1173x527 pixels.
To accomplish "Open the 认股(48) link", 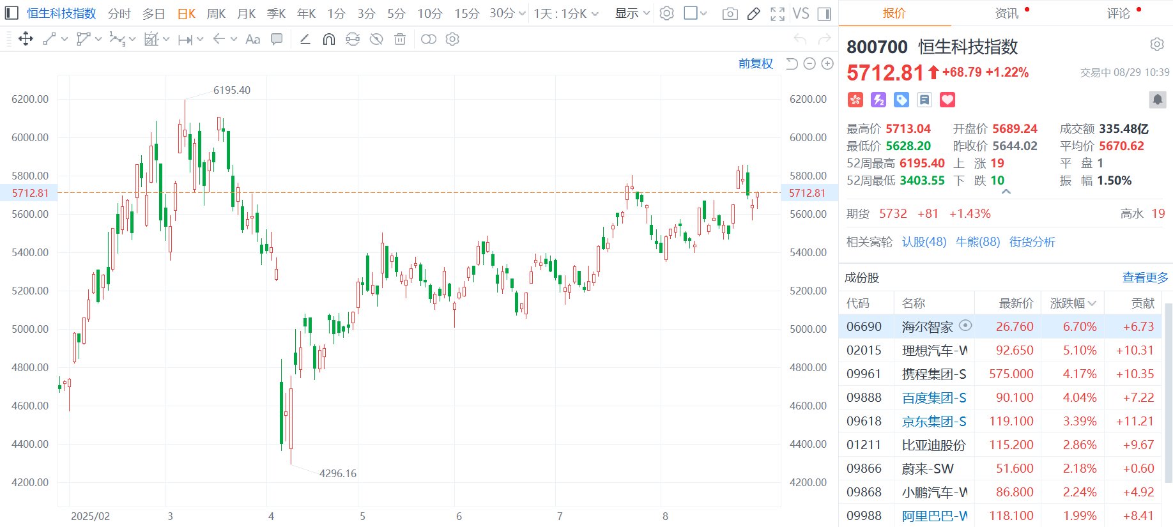I will click(924, 242).
